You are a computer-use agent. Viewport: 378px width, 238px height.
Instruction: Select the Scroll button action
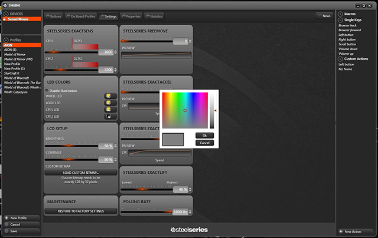(347, 44)
